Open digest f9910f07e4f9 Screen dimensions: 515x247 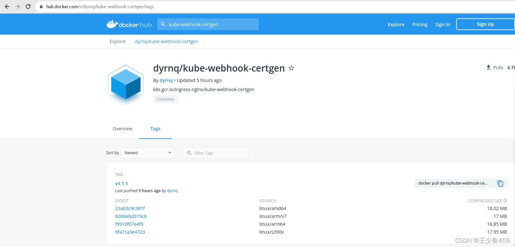[x=129, y=224]
